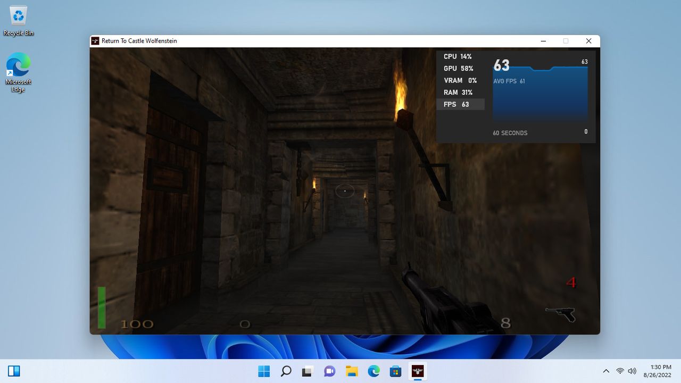Open Microsoft Edge from taskbar
Screen dimensions: 681x383
373,371
